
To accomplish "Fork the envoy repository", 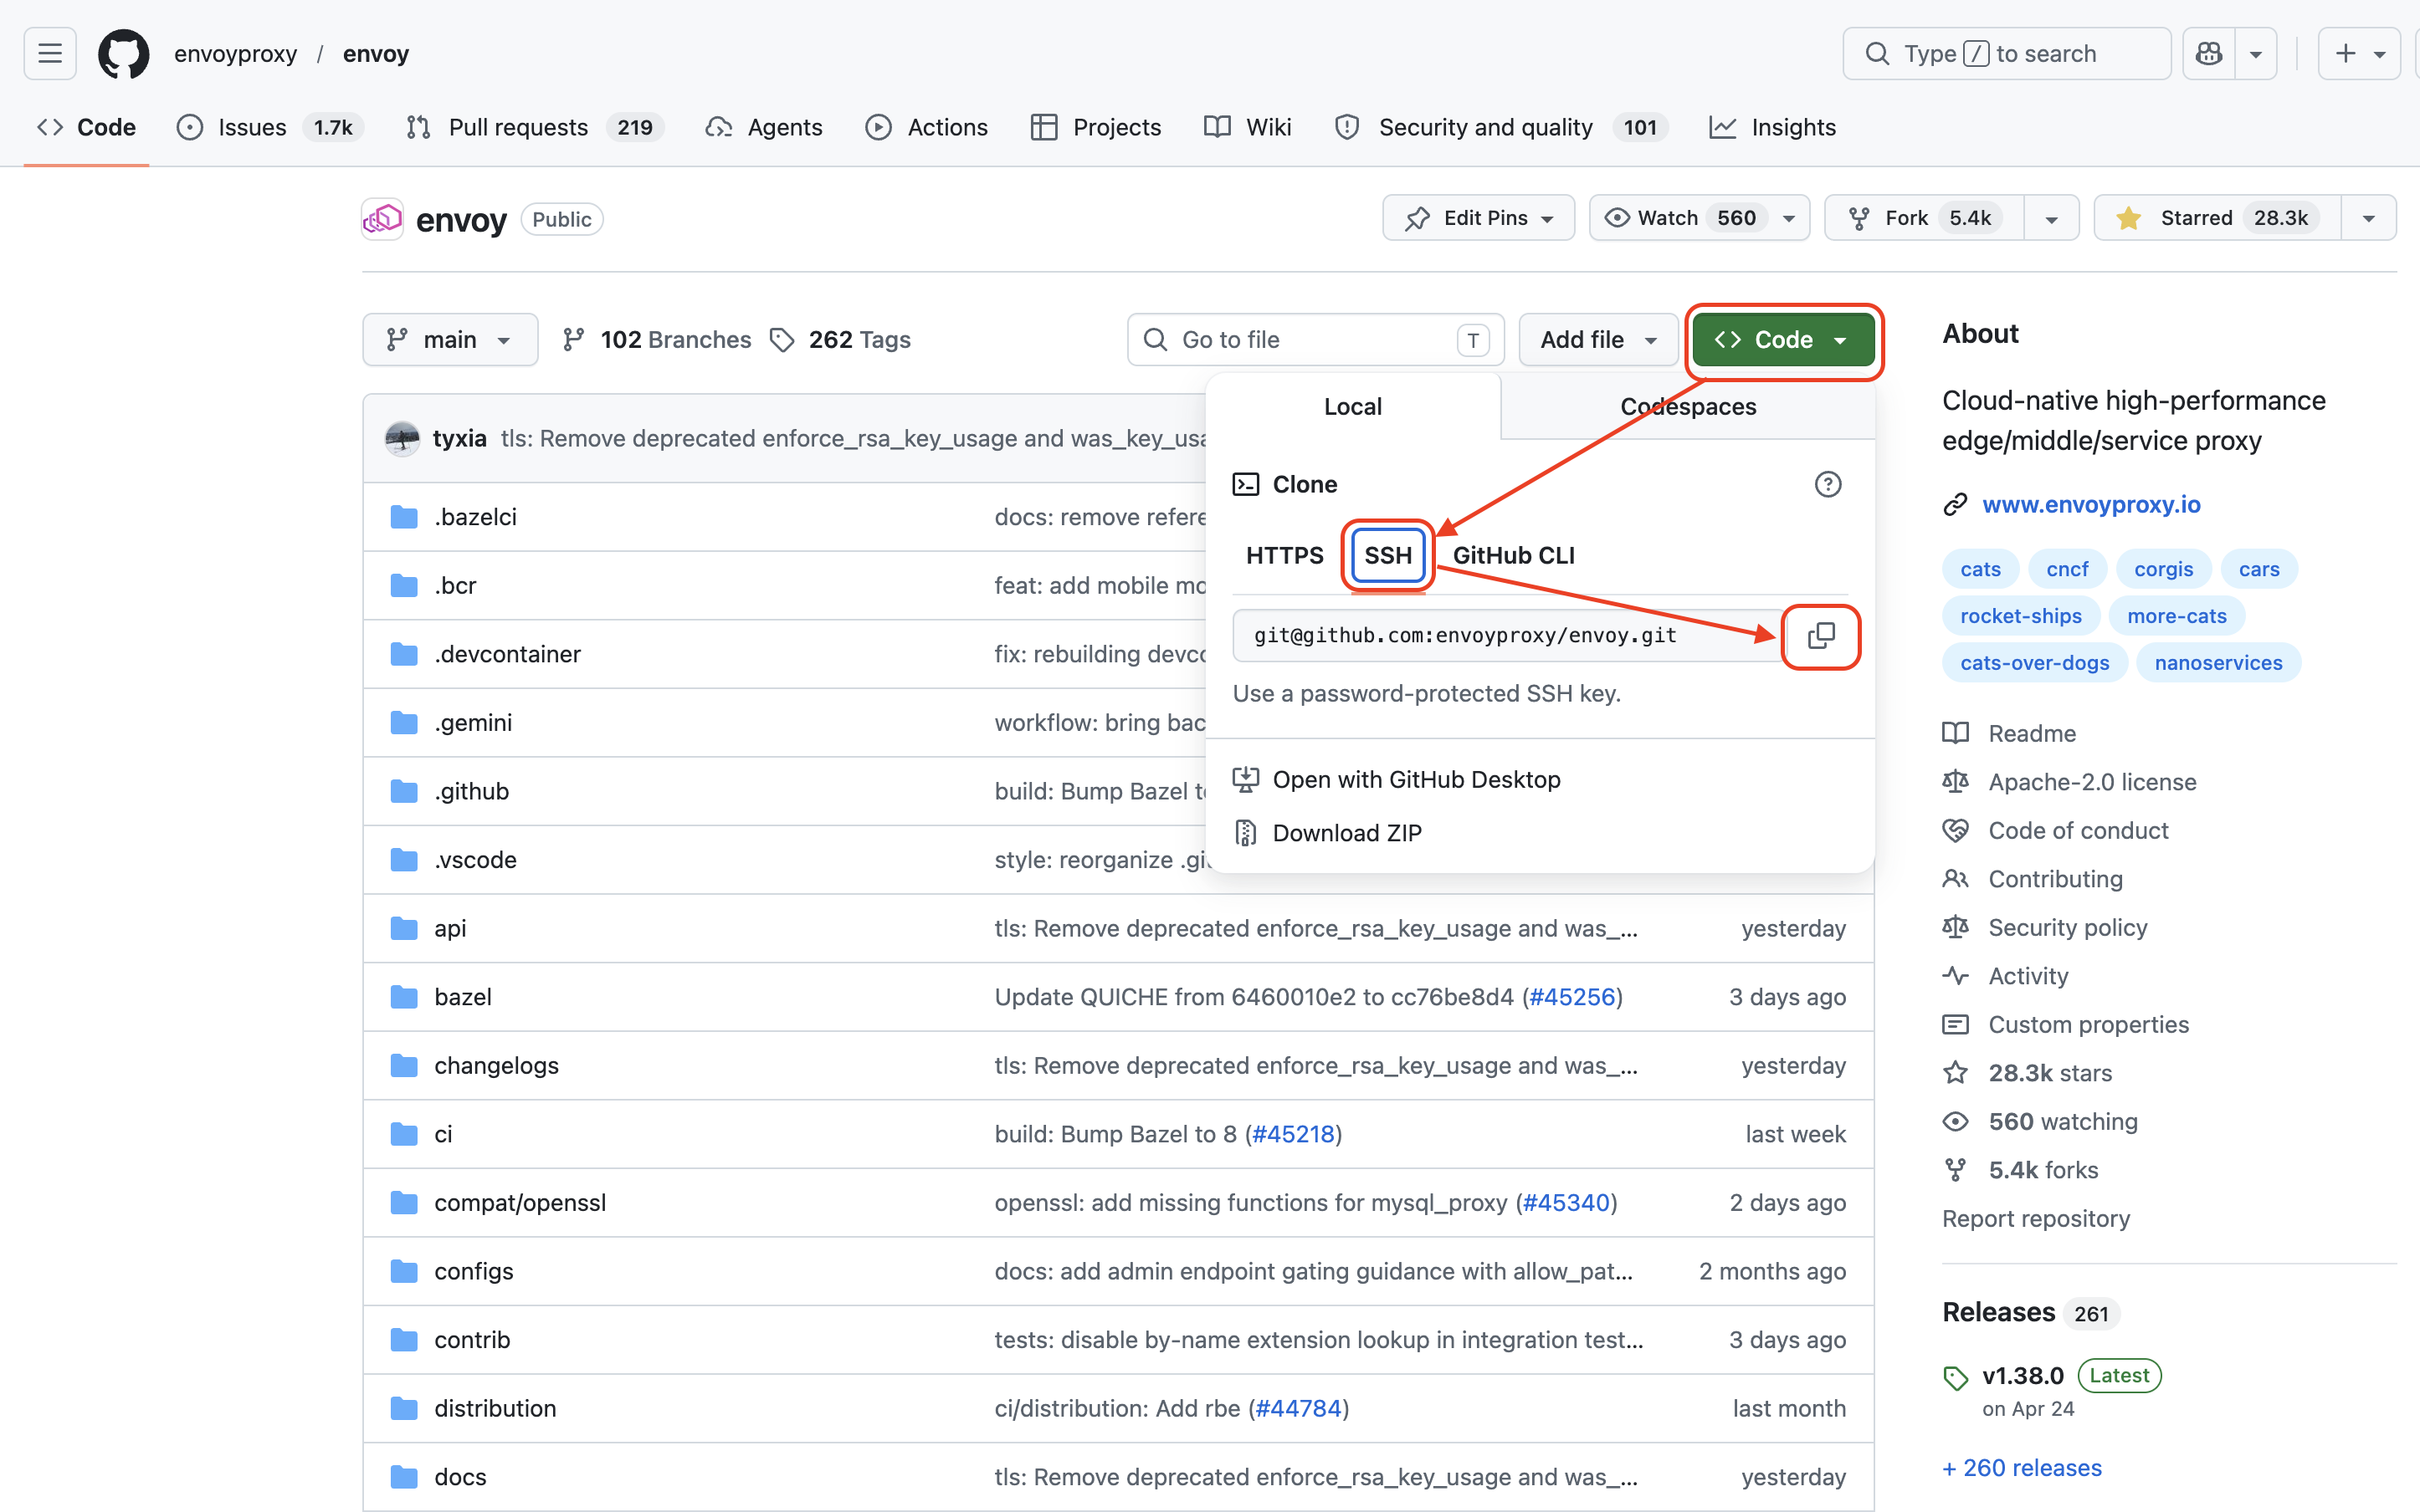I will [1925, 218].
